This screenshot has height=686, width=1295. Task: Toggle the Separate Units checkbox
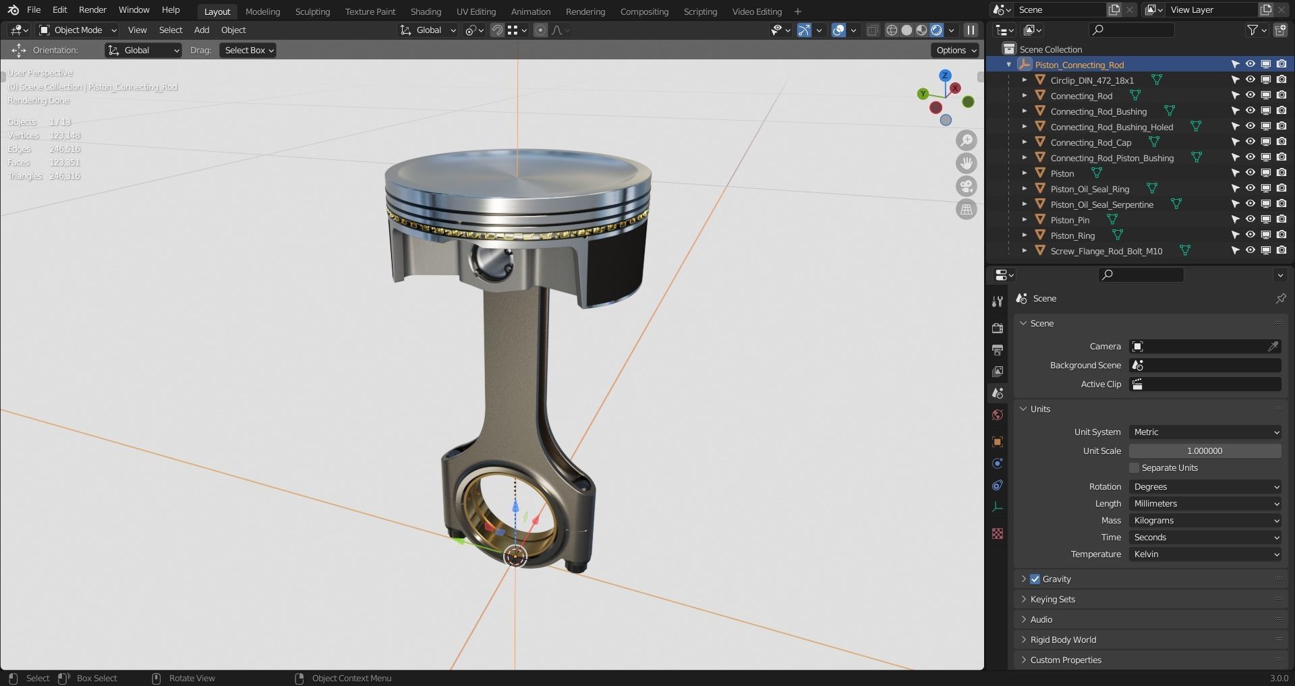pyautogui.click(x=1134, y=467)
